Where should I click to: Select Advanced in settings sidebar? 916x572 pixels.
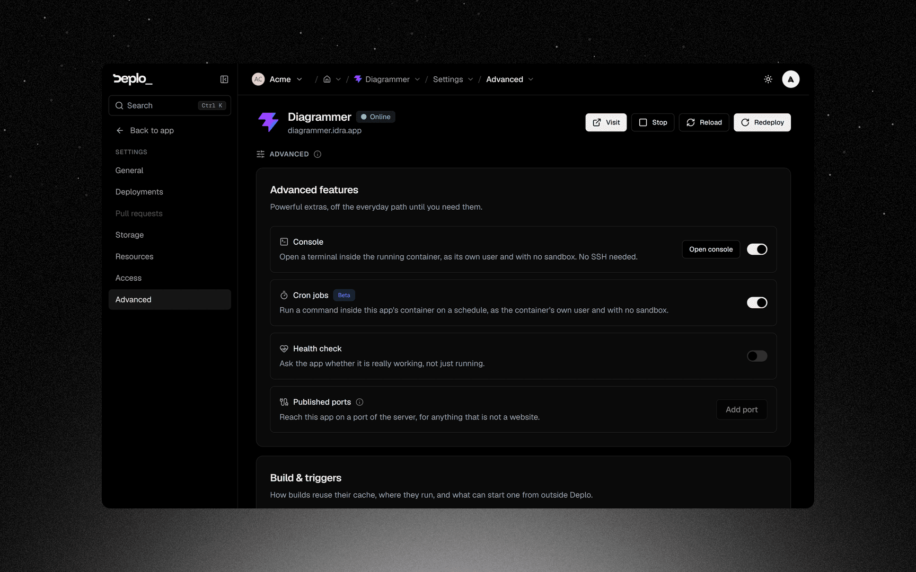[170, 299]
